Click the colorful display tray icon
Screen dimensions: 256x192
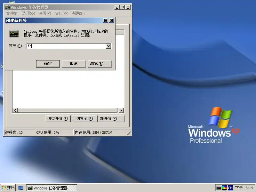click(225, 188)
